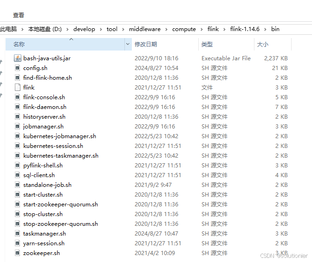Select file name flink-daemon.sh
Viewport: 312px width, 262px height.
pos(45,107)
